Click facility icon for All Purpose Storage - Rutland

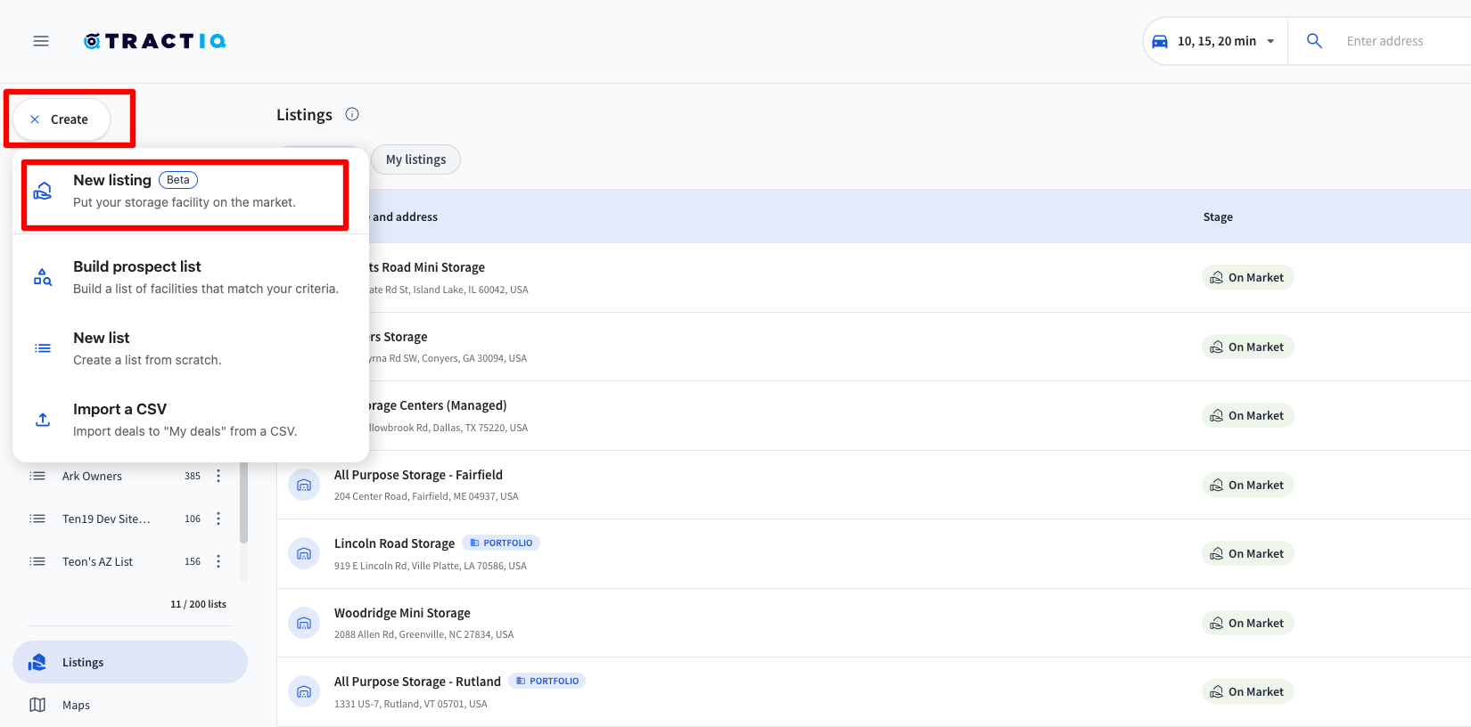(304, 691)
